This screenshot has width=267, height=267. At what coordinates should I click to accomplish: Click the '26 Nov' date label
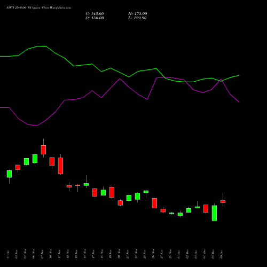pos(153,254)
